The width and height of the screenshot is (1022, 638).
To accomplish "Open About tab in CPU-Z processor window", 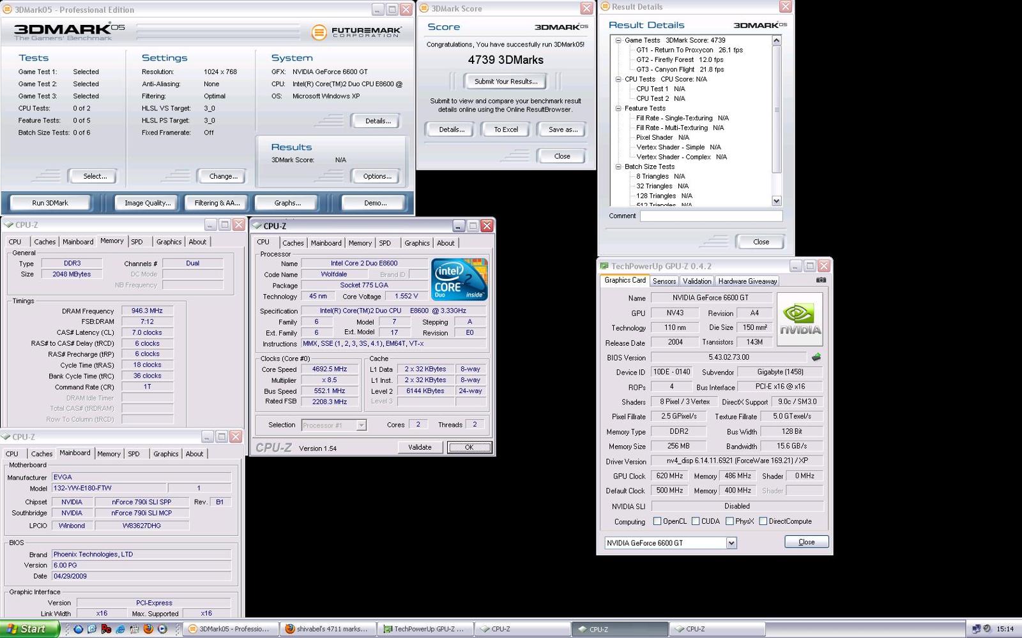I will coord(446,243).
